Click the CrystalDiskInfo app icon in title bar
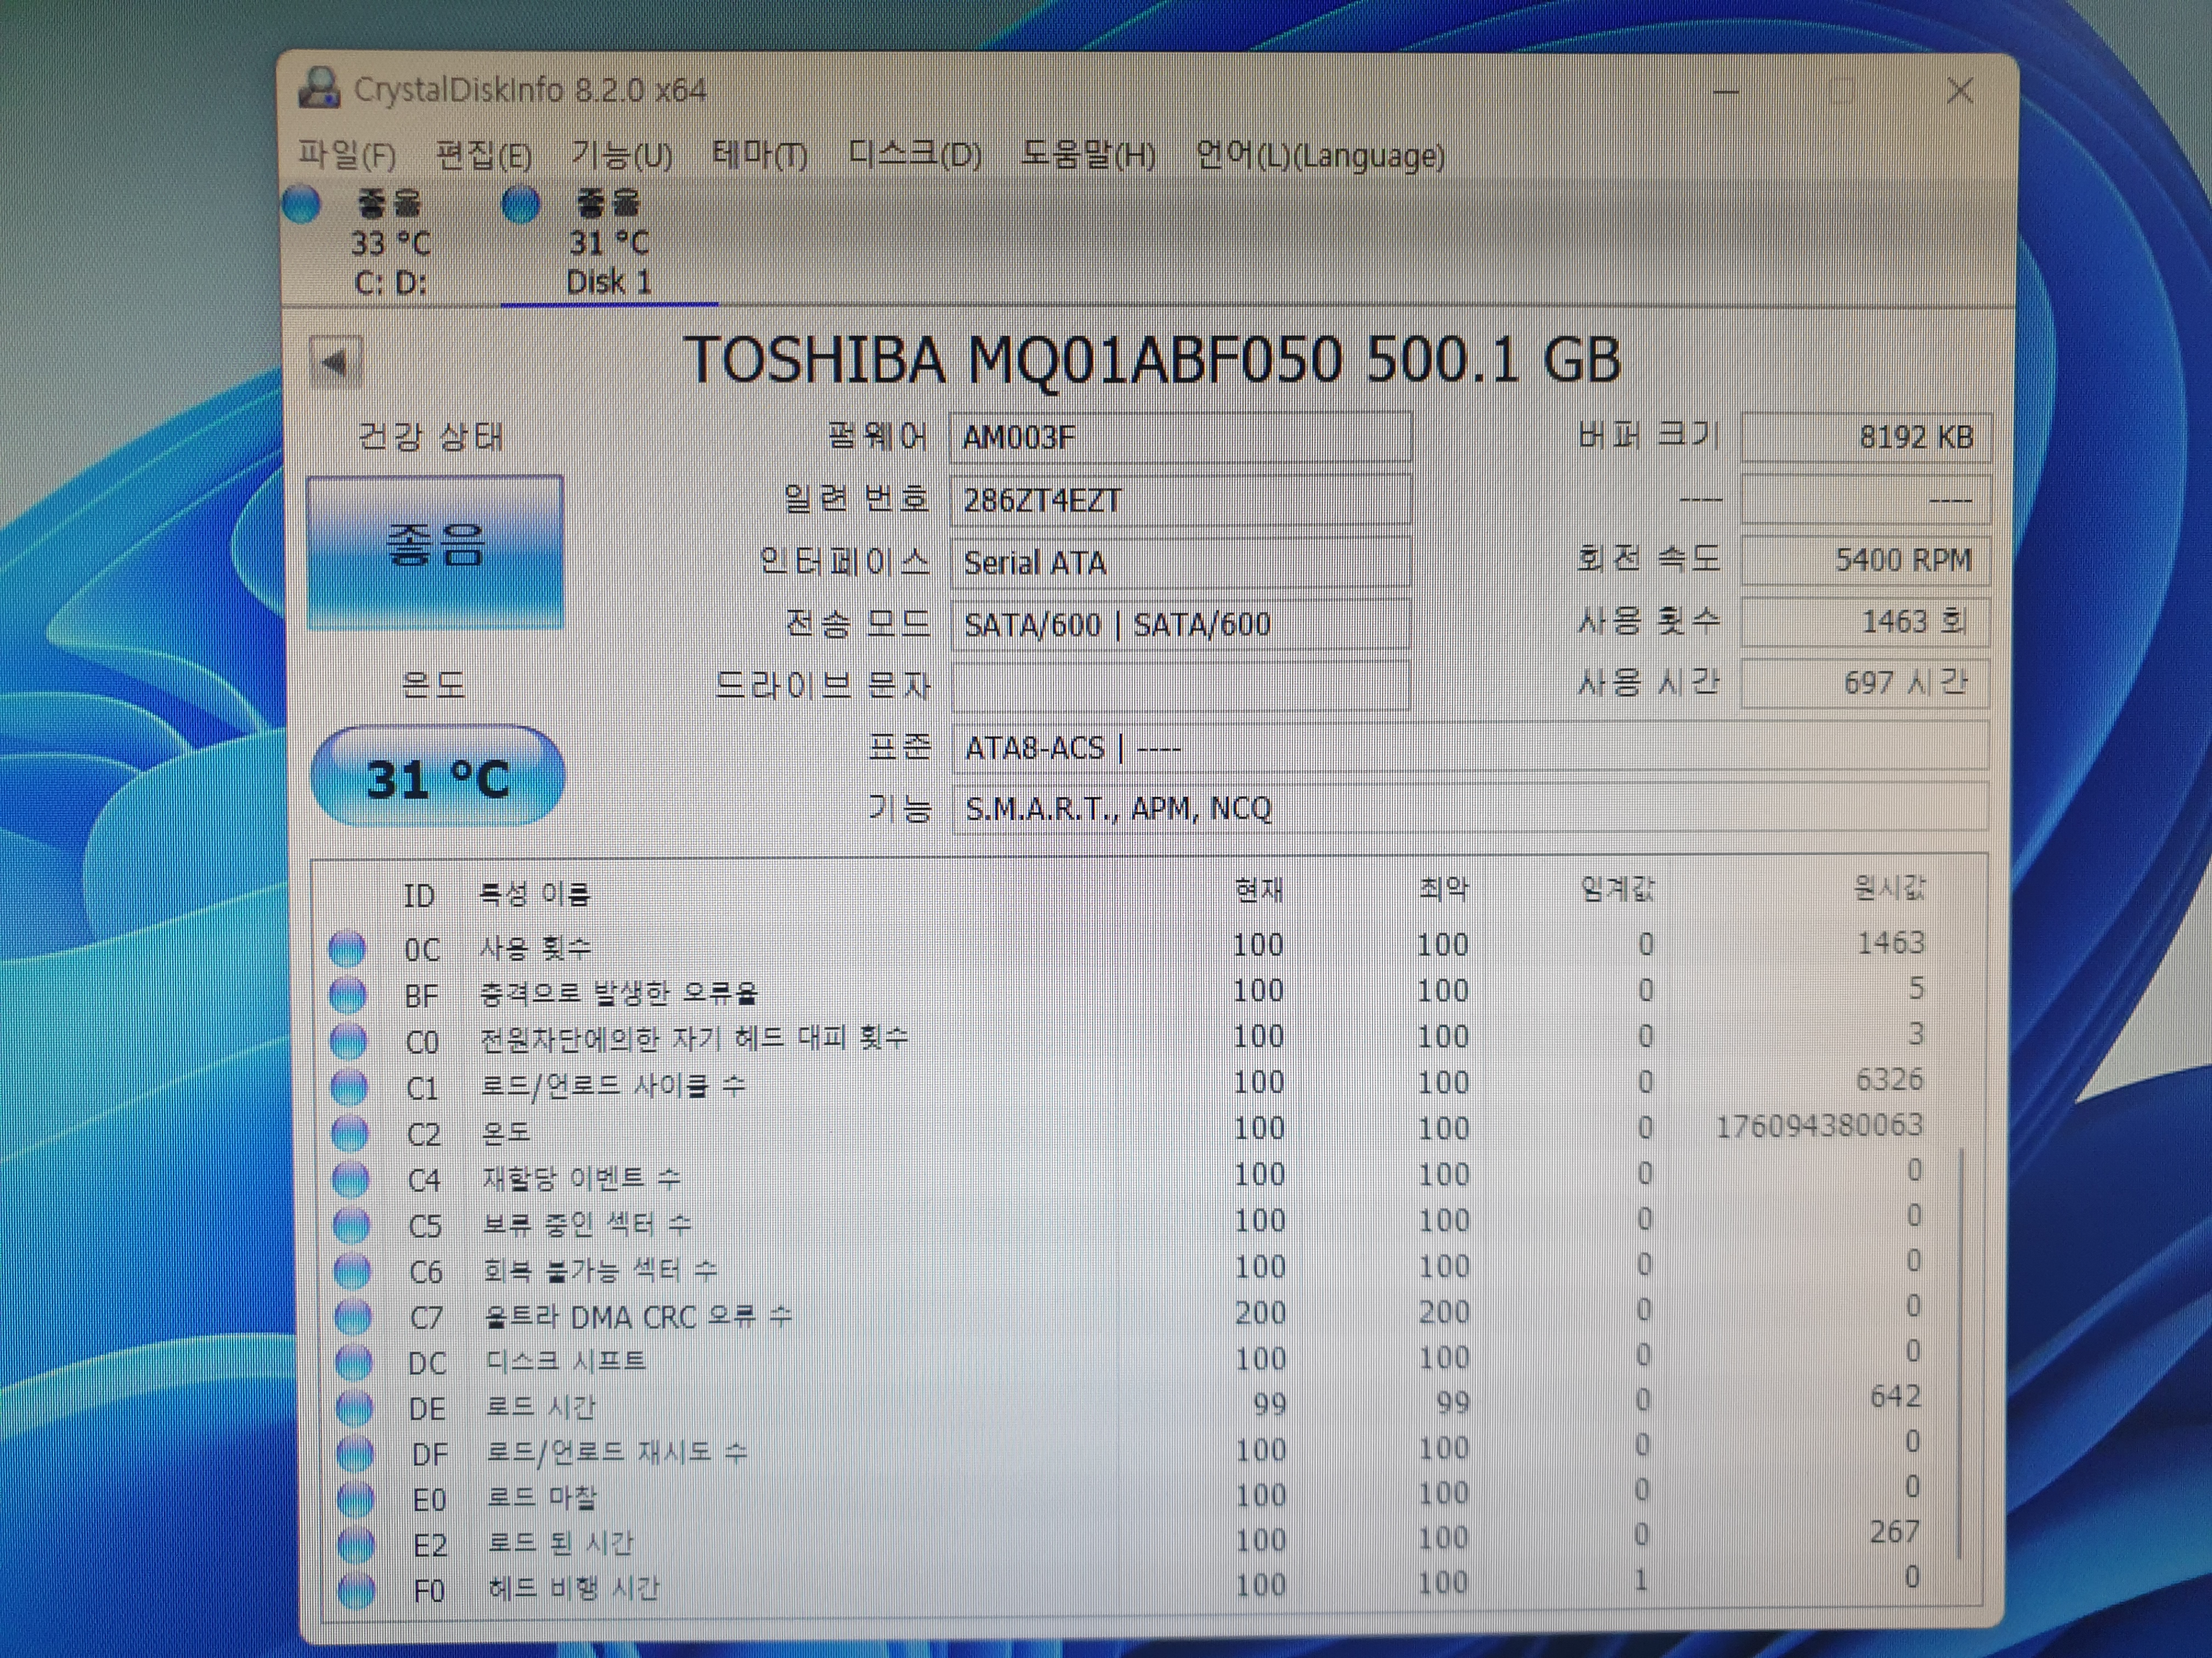 [x=319, y=89]
